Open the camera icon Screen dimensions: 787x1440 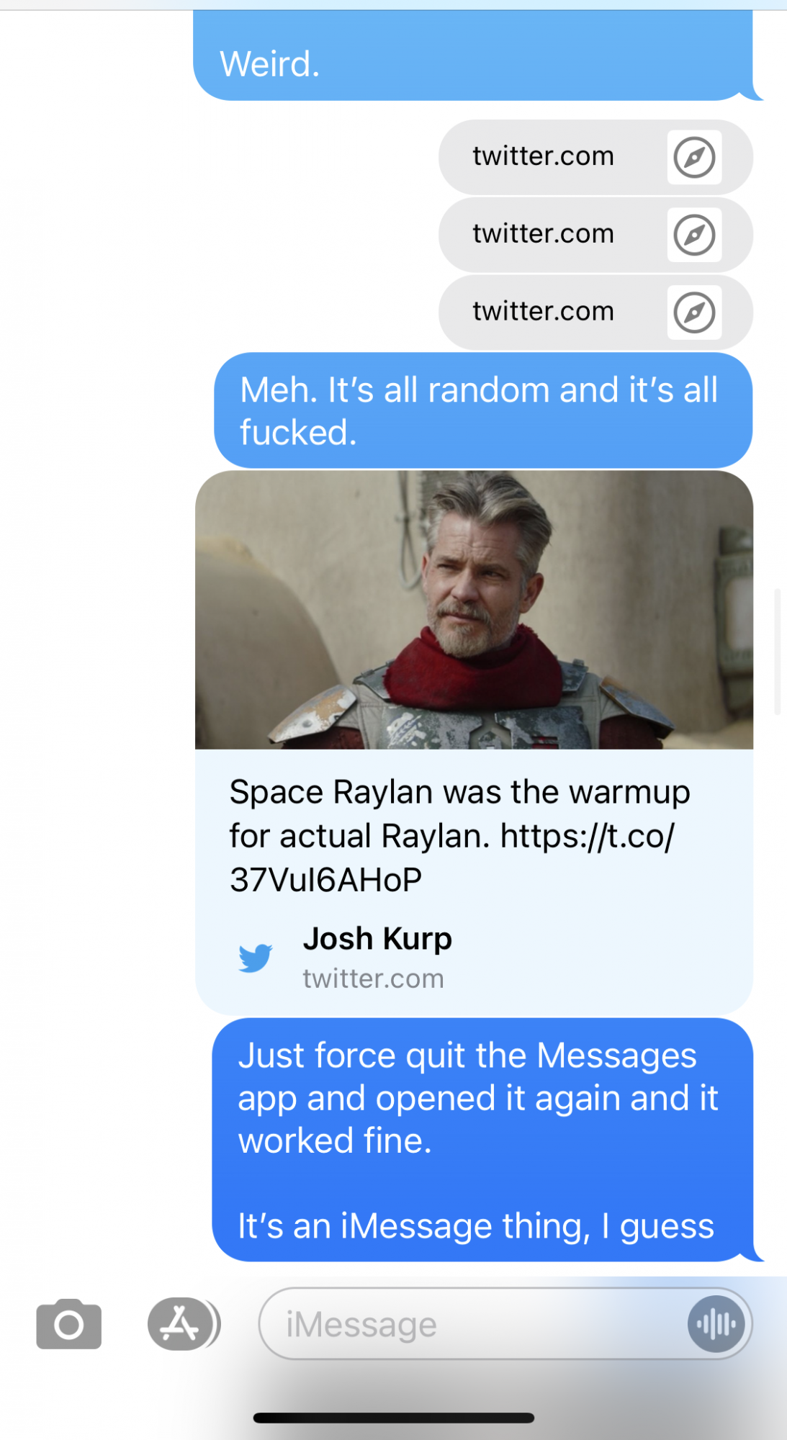(68, 1323)
